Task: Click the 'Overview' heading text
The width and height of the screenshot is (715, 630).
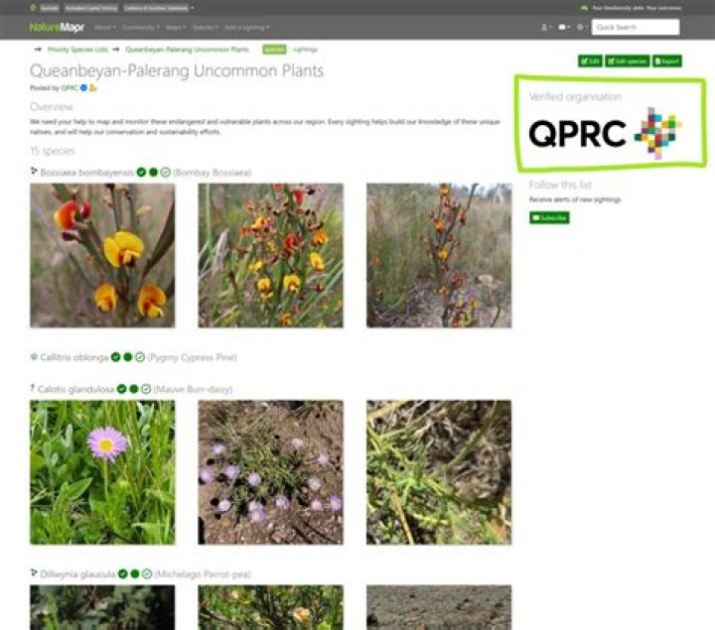Action: [x=51, y=106]
